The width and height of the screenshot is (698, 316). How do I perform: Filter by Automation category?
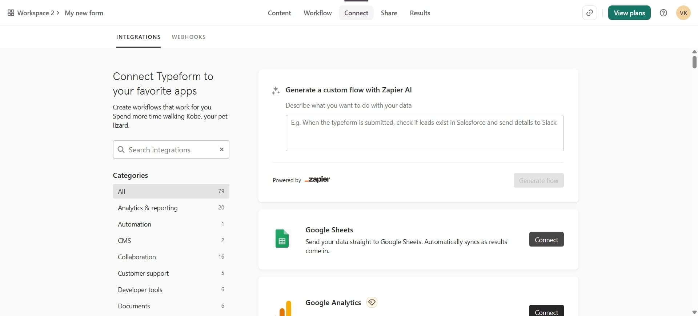(171, 224)
